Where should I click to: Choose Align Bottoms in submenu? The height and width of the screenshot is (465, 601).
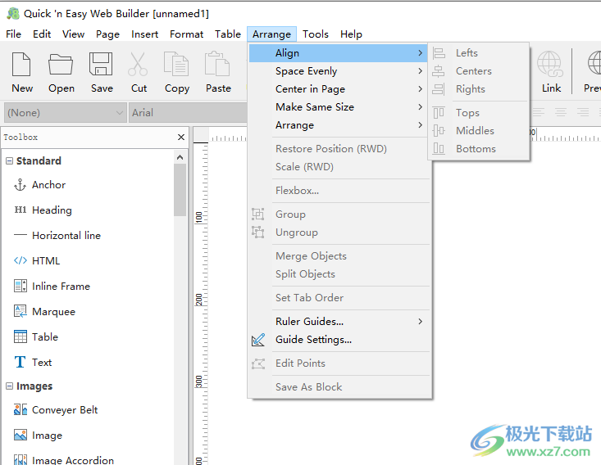[479, 148]
